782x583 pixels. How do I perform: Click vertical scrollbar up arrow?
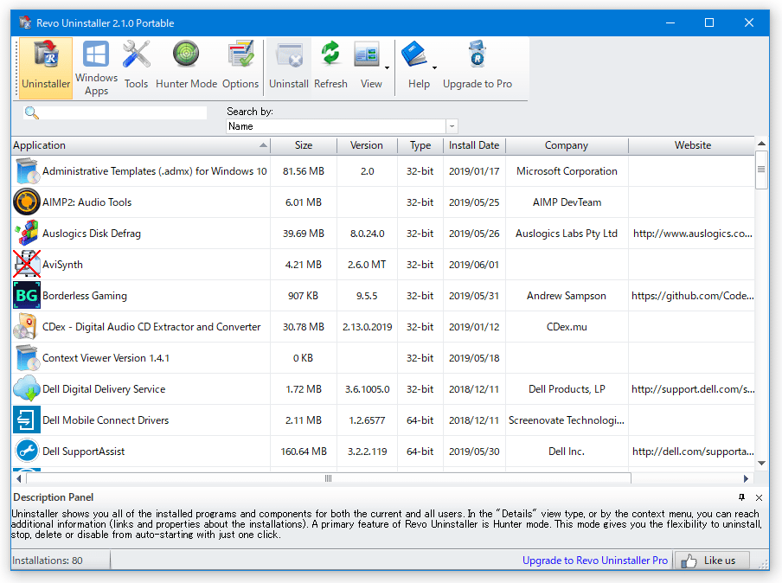point(761,144)
